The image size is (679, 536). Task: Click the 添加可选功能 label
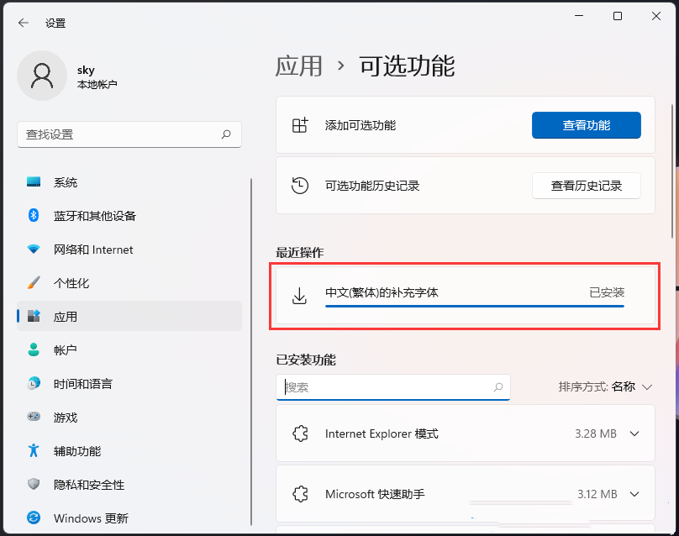(x=361, y=125)
